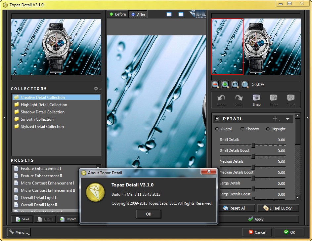Viewport: 312px width, 241px height.
Task: Open Highlight Detail Collection folder
Action: click(56, 104)
